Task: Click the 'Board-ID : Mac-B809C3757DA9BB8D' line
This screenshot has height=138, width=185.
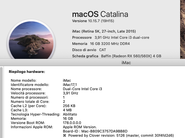Action: click(x=95, y=131)
